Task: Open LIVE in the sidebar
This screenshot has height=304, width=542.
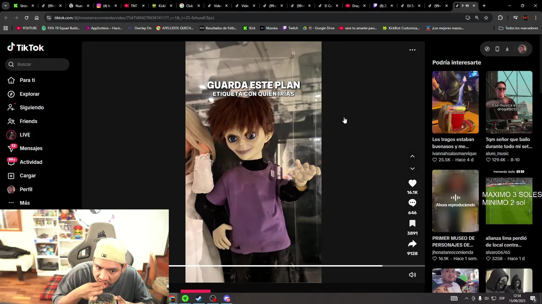Action: (x=25, y=135)
